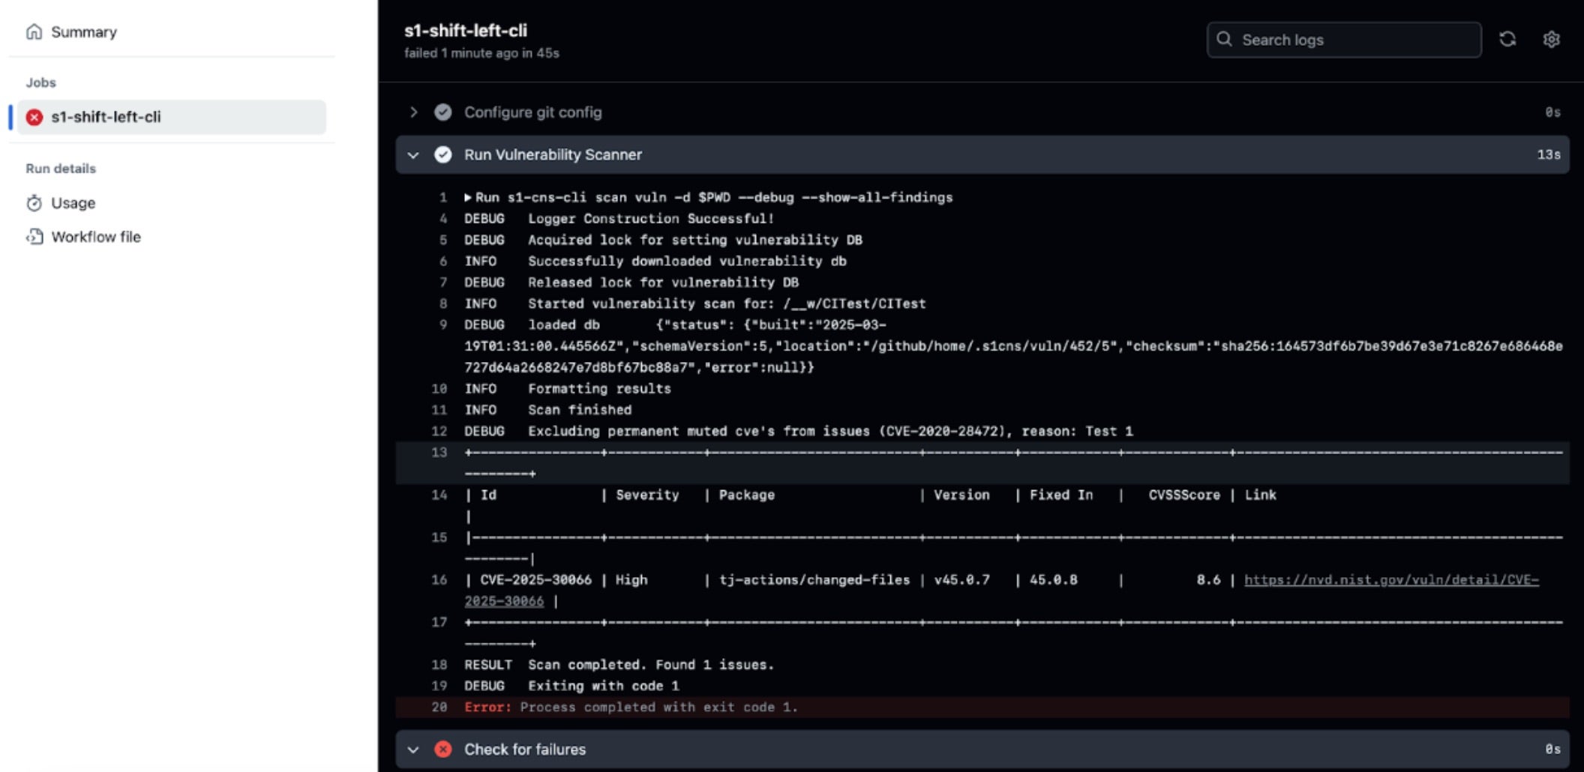Viewport: 1584px width, 772px height.
Task: Select the s1-shift-left-cli job
Action: point(106,117)
